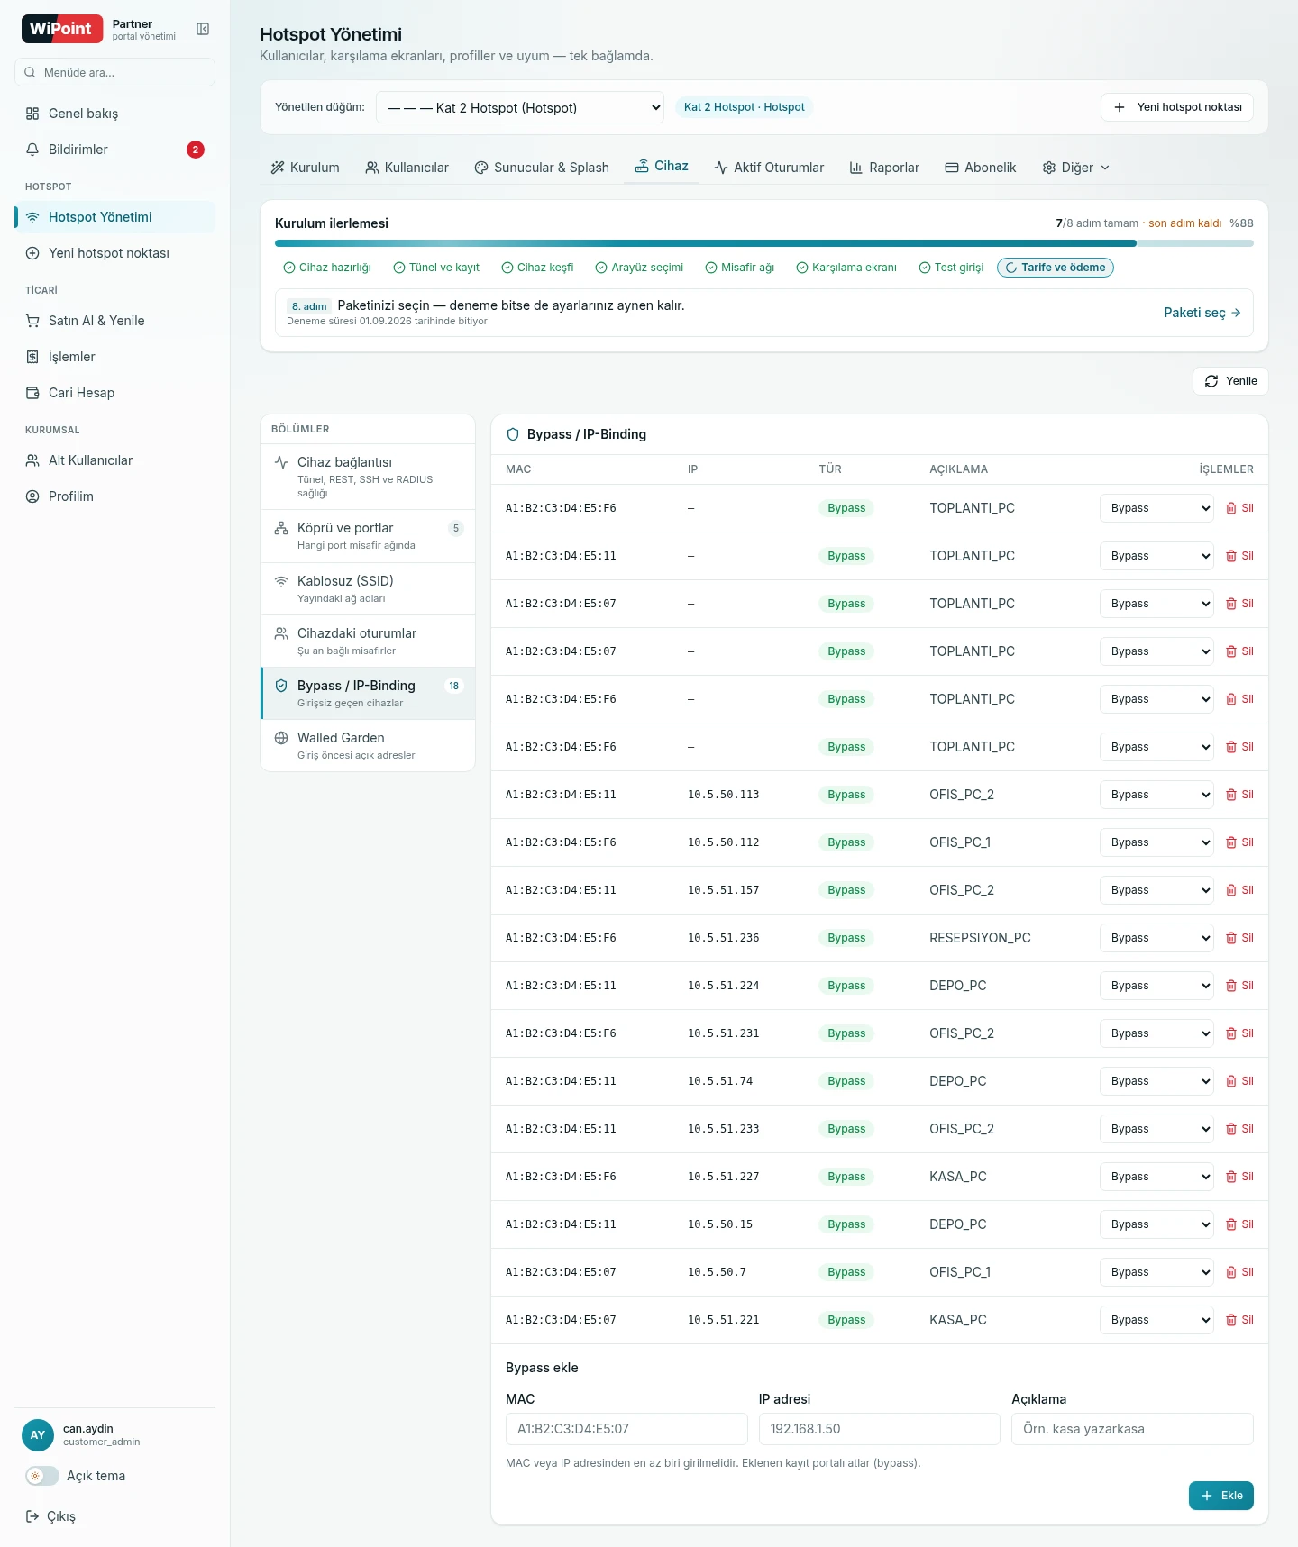Click the Walled Garden globe icon
The width and height of the screenshot is (1298, 1547).
281,738
